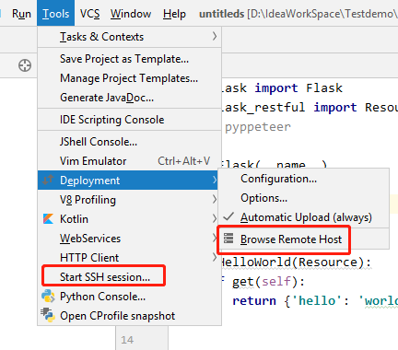Click line number 14 in gutter
398x350 pixels.
coord(127,340)
